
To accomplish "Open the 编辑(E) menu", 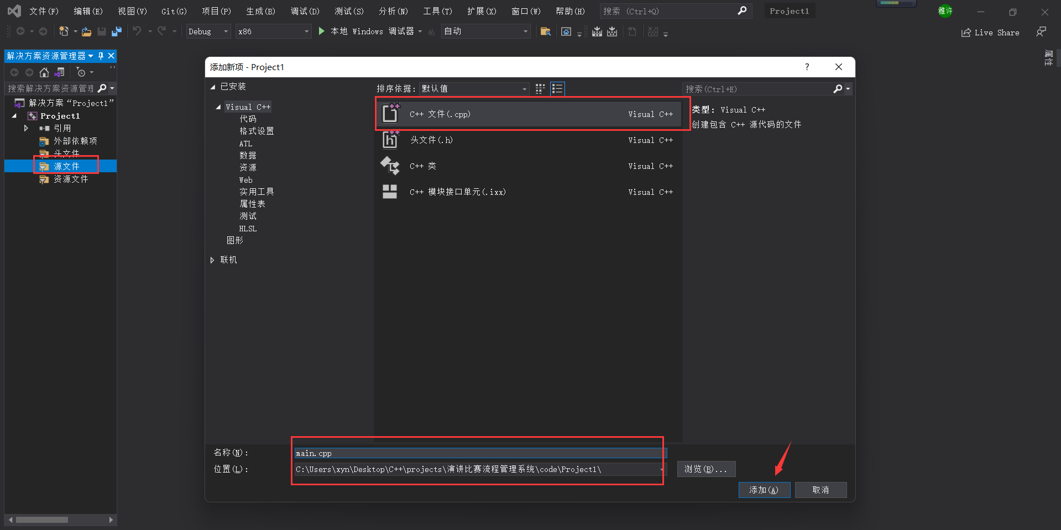I will pyautogui.click(x=88, y=11).
